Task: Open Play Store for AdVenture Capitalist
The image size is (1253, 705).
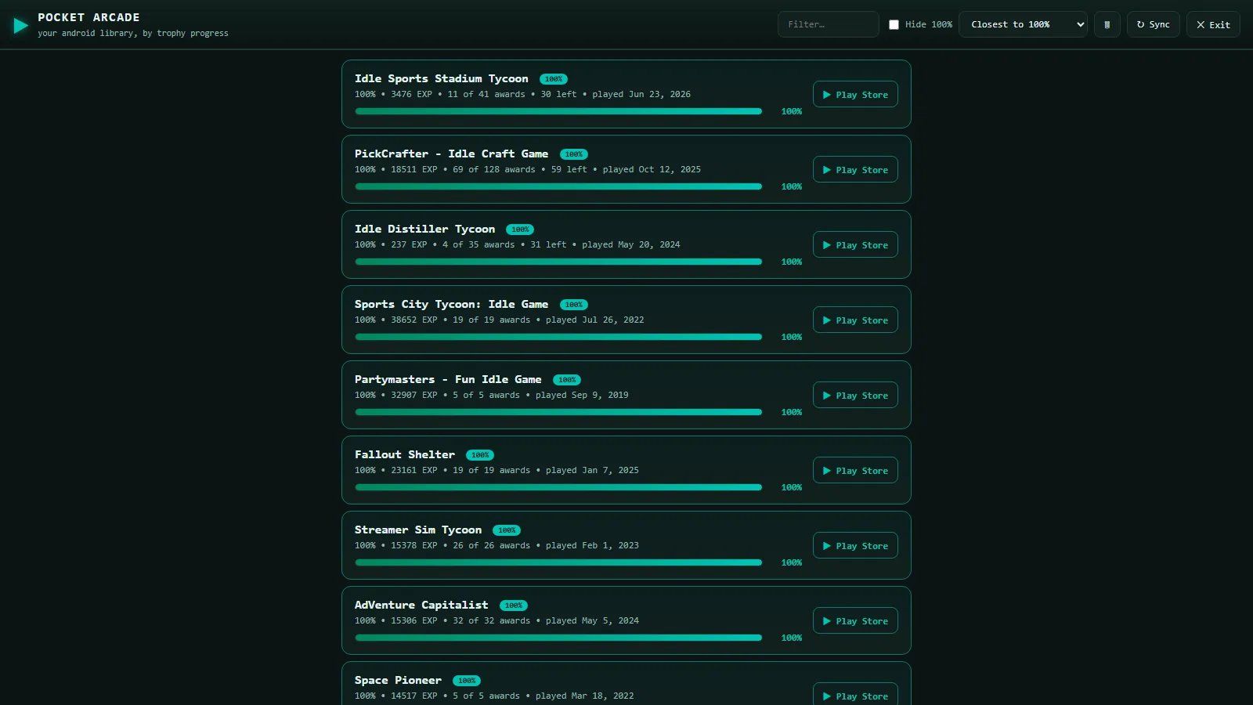Action: (x=855, y=620)
